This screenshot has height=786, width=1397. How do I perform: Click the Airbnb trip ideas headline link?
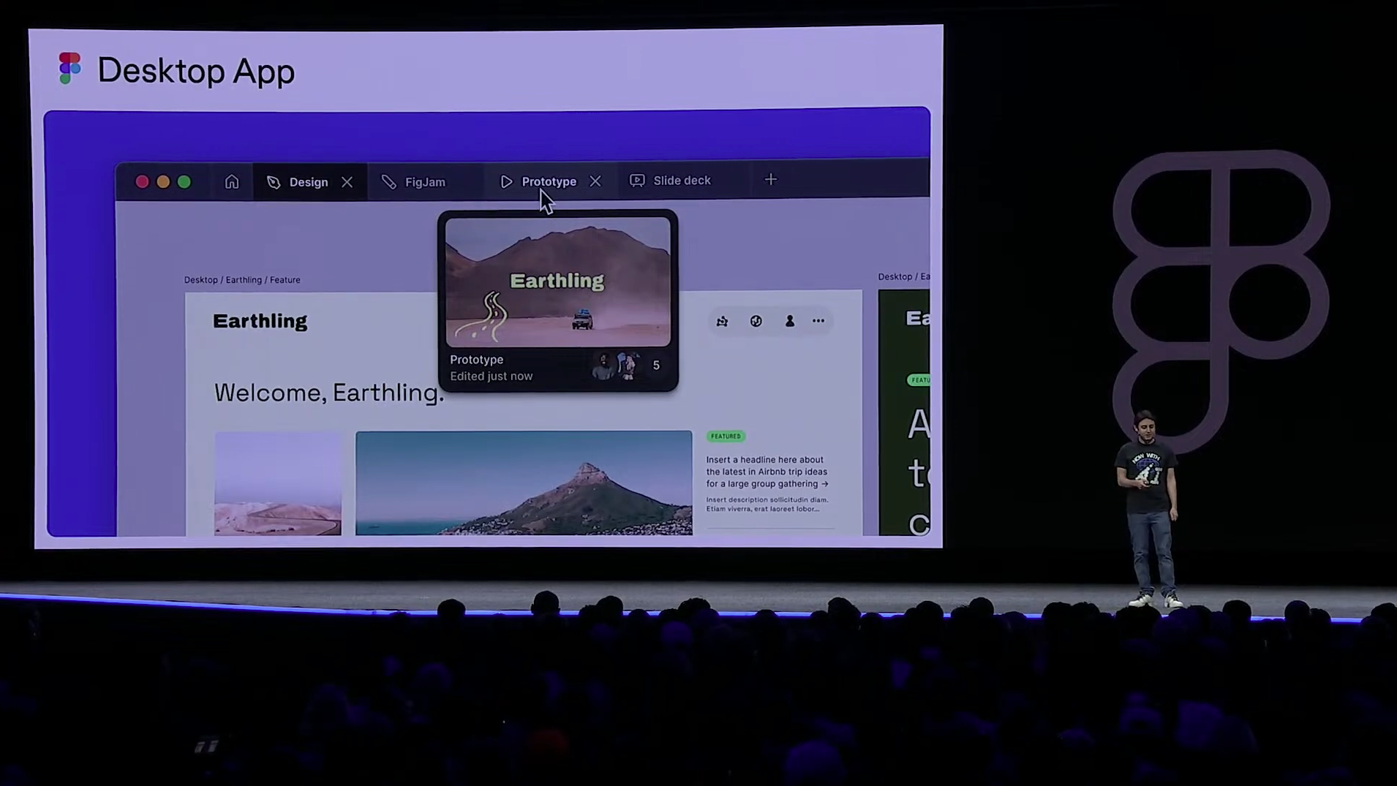click(767, 472)
